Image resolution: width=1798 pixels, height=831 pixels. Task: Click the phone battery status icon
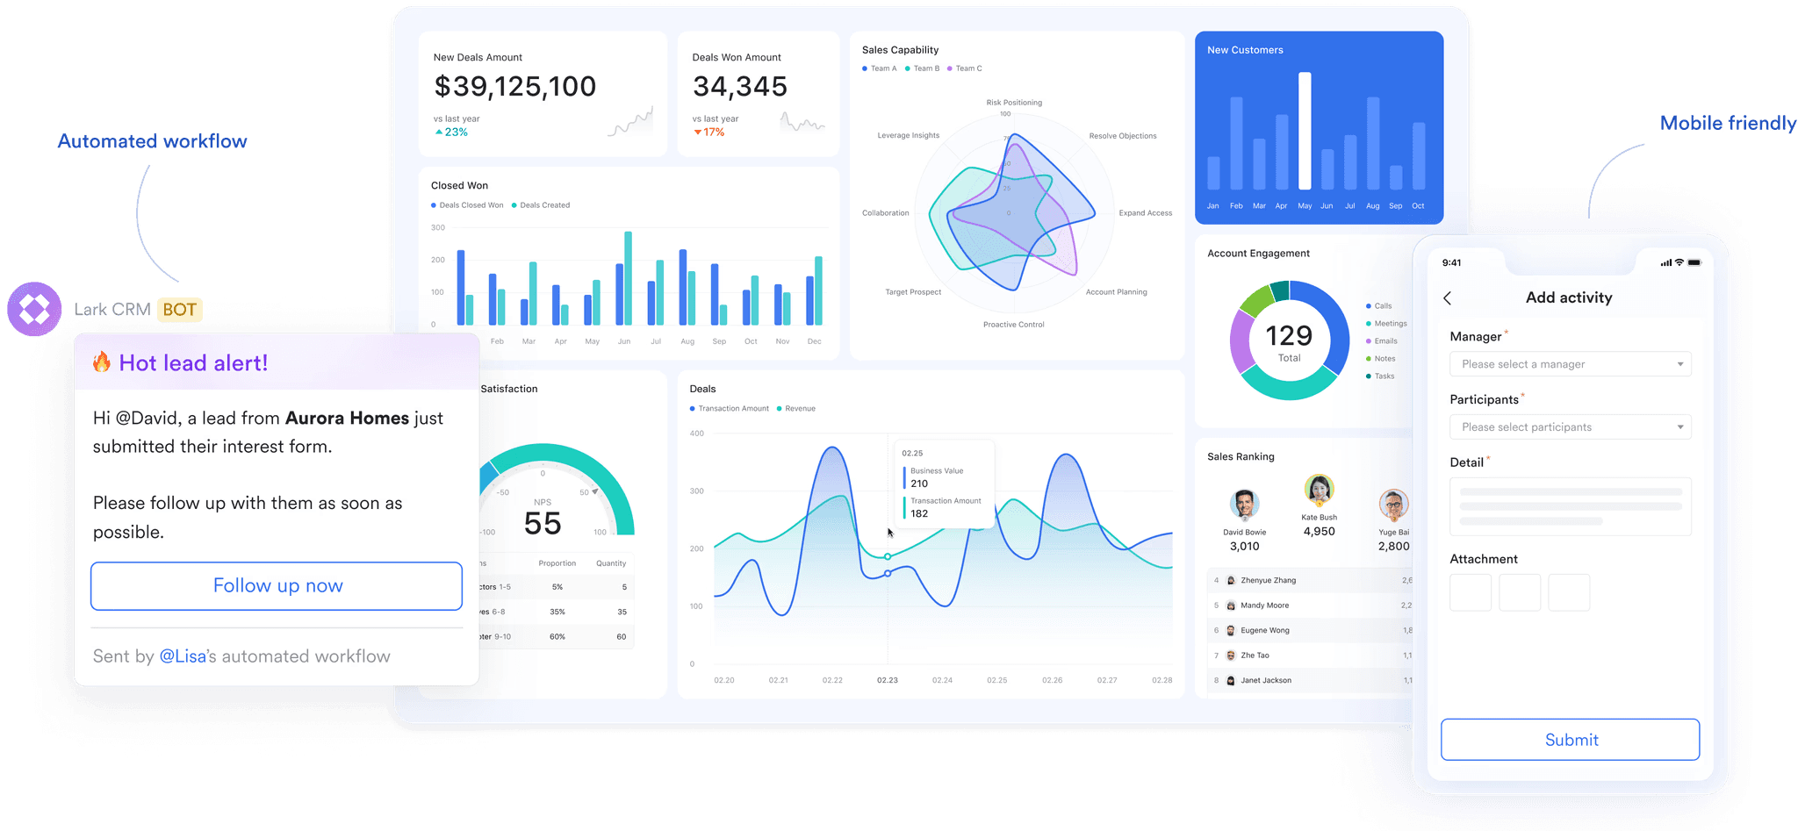click(1694, 262)
